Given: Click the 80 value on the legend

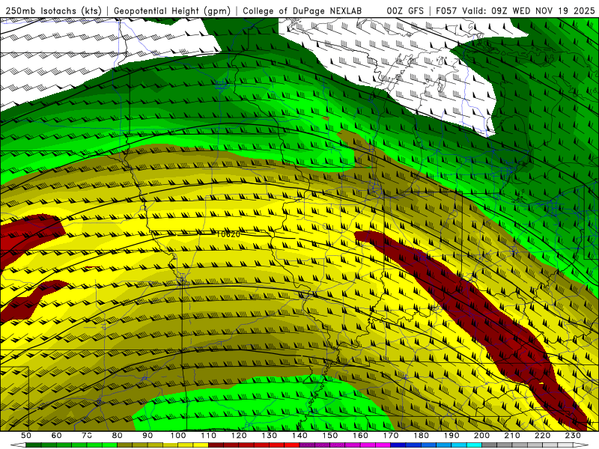Looking at the screenshot, I should pyautogui.click(x=118, y=436).
